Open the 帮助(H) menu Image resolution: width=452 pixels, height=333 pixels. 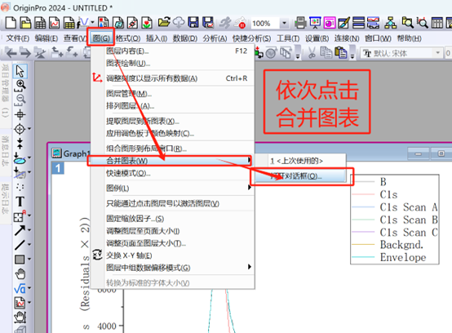coord(409,38)
